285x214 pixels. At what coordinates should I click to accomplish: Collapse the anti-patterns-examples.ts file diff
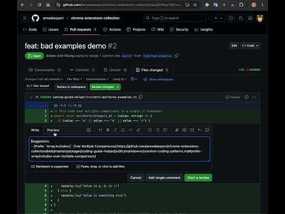pos(31,97)
